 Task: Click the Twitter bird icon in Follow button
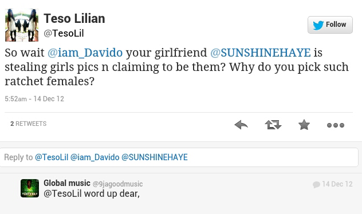coord(318,25)
